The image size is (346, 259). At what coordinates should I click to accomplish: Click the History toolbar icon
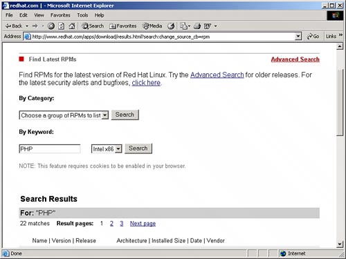(171, 26)
